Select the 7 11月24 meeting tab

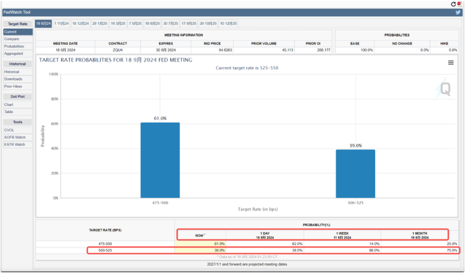click(61, 24)
